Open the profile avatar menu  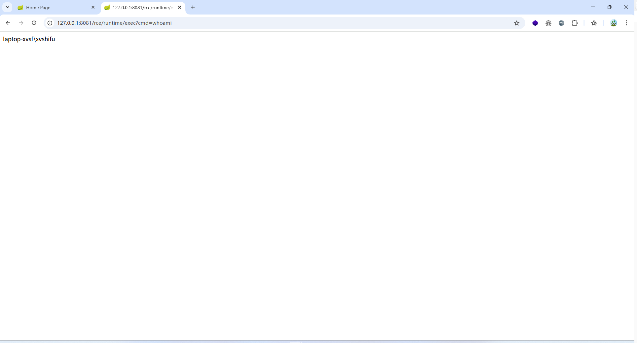tap(614, 23)
